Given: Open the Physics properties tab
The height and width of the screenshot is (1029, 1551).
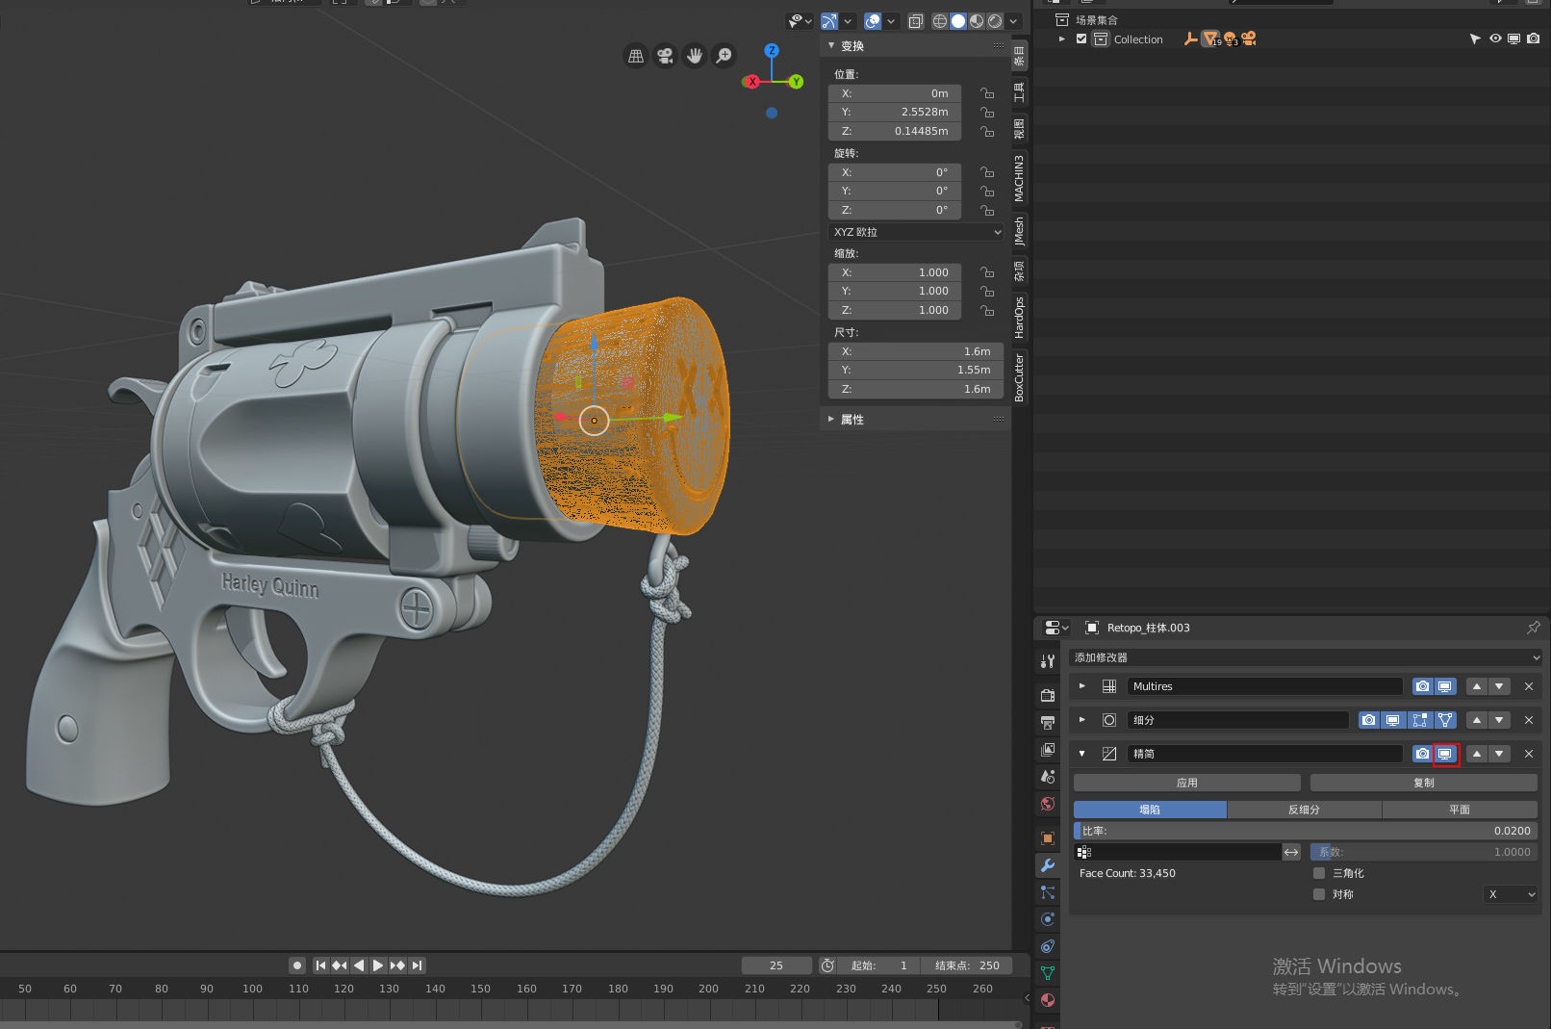Looking at the screenshot, I should (x=1048, y=919).
